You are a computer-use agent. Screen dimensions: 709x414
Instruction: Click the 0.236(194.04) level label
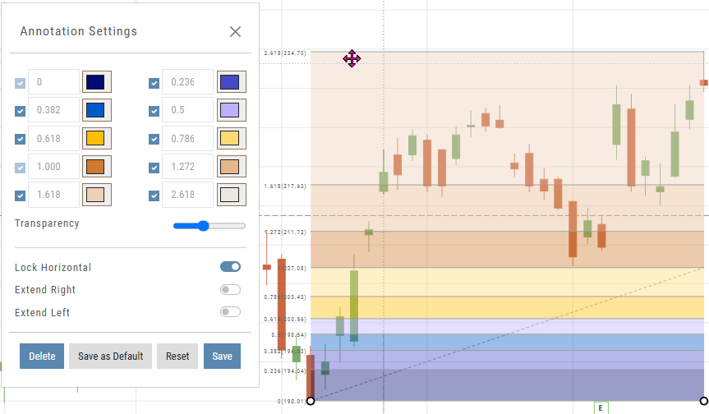285,371
